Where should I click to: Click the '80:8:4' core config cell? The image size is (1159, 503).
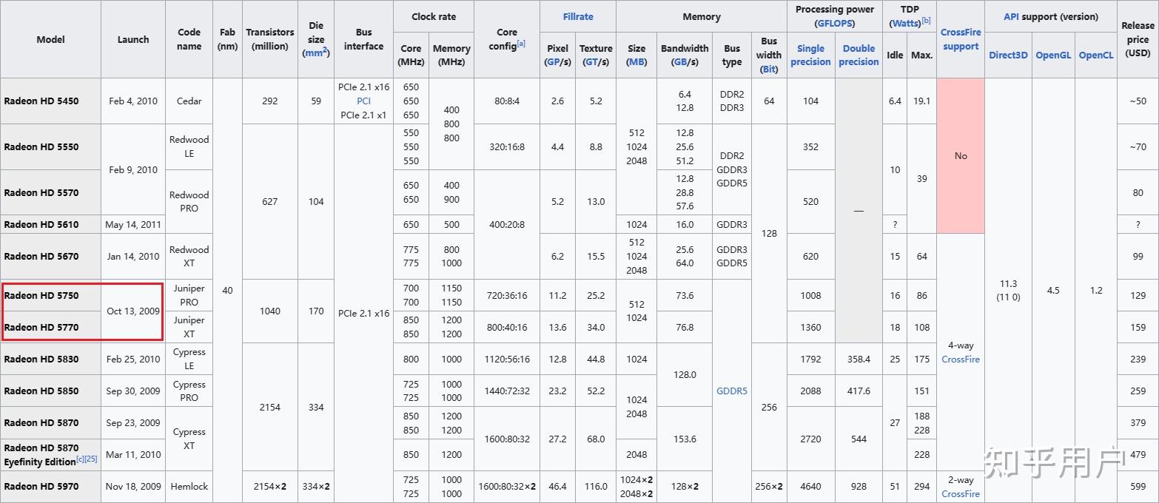click(x=507, y=101)
